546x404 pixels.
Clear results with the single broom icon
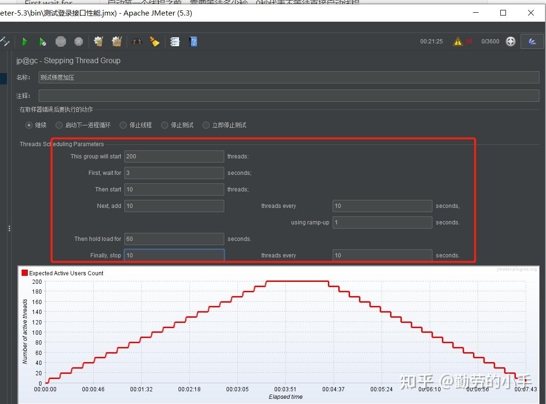click(x=98, y=41)
